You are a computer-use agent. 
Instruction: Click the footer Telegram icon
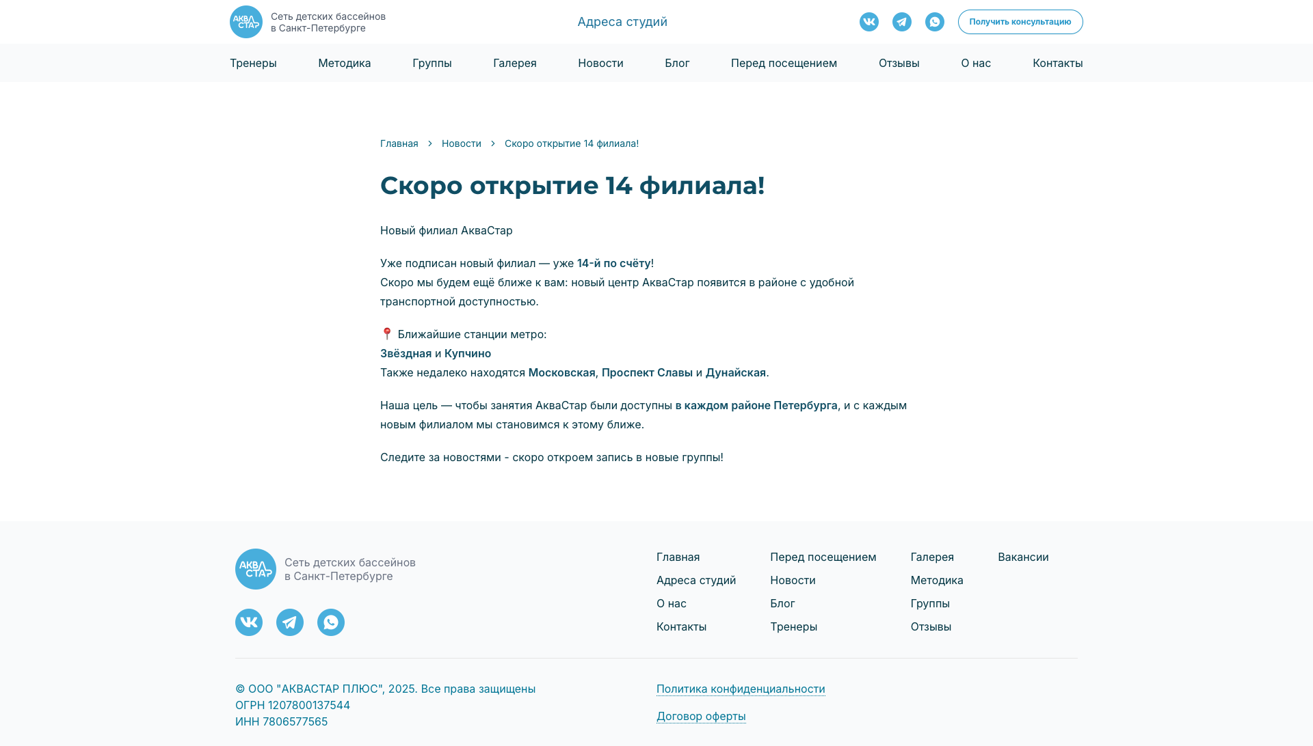[290, 622]
